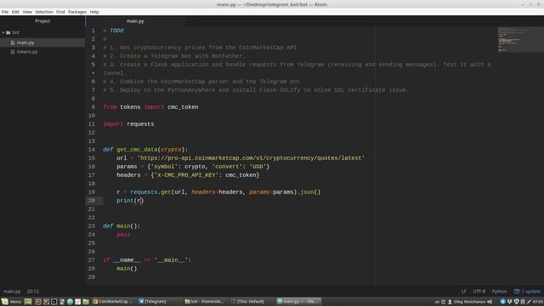Open the Selection menu
Image resolution: width=544 pixels, height=306 pixels.
tap(44, 12)
